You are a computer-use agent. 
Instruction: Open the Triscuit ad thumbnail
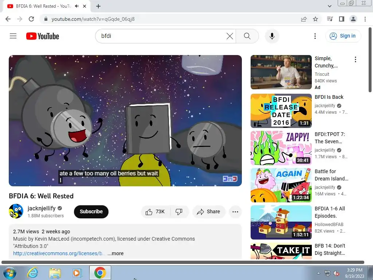[x=281, y=72]
